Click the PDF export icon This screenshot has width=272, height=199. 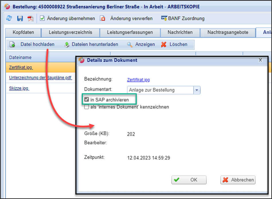[x=30, y=18]
